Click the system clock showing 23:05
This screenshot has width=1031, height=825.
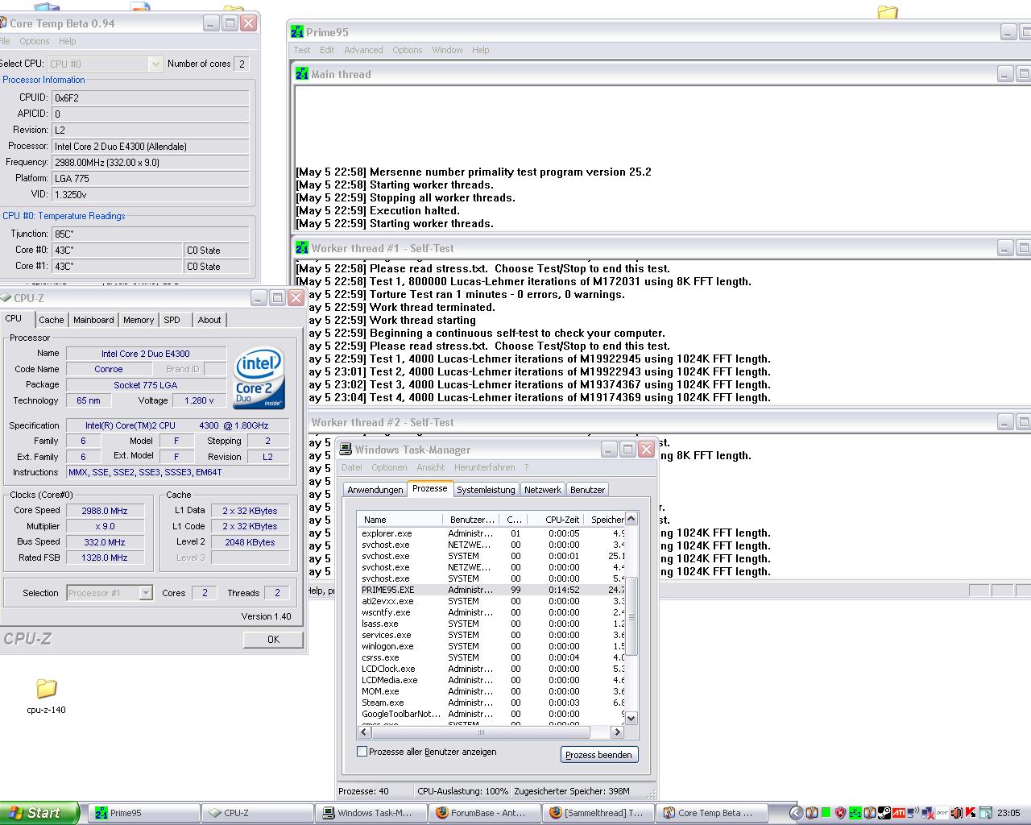[x=1008, y=813]
